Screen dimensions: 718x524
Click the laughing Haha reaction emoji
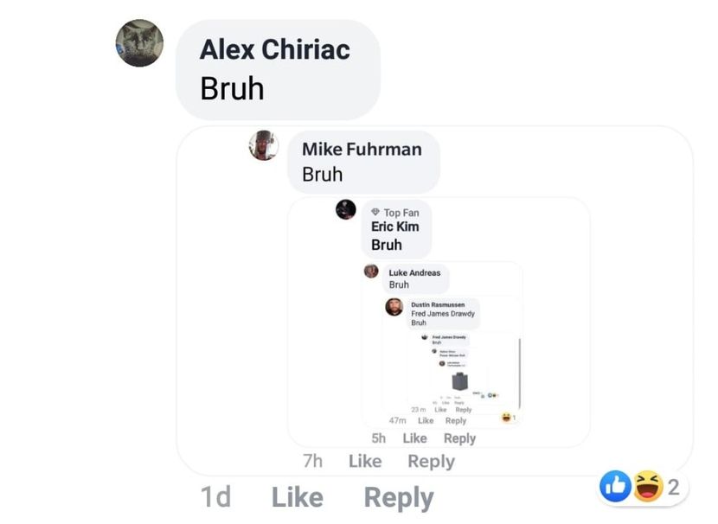tap(648, 486)
